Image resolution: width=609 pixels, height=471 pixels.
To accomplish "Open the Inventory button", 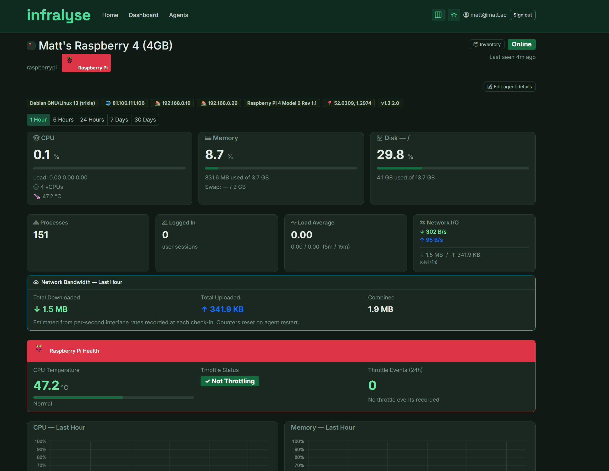I will click(487, 44).
